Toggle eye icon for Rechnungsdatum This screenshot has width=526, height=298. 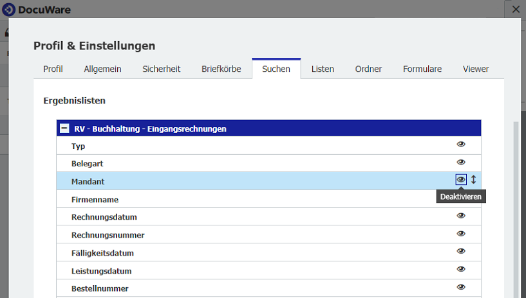461,216
